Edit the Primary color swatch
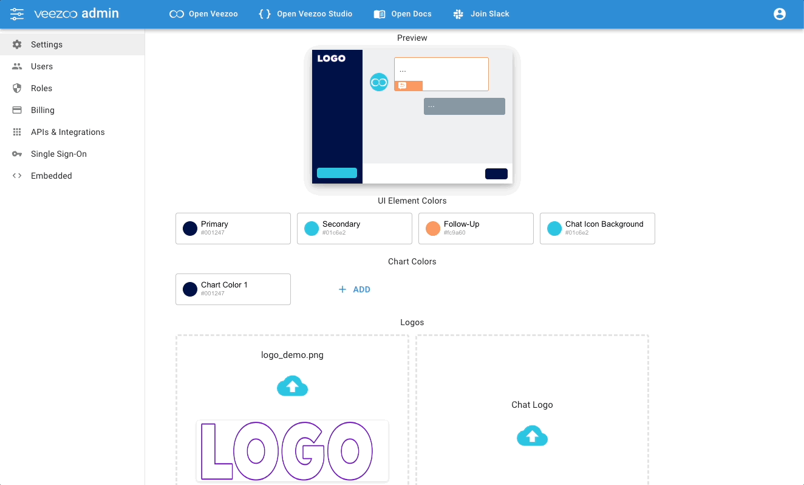 (190, 229)
